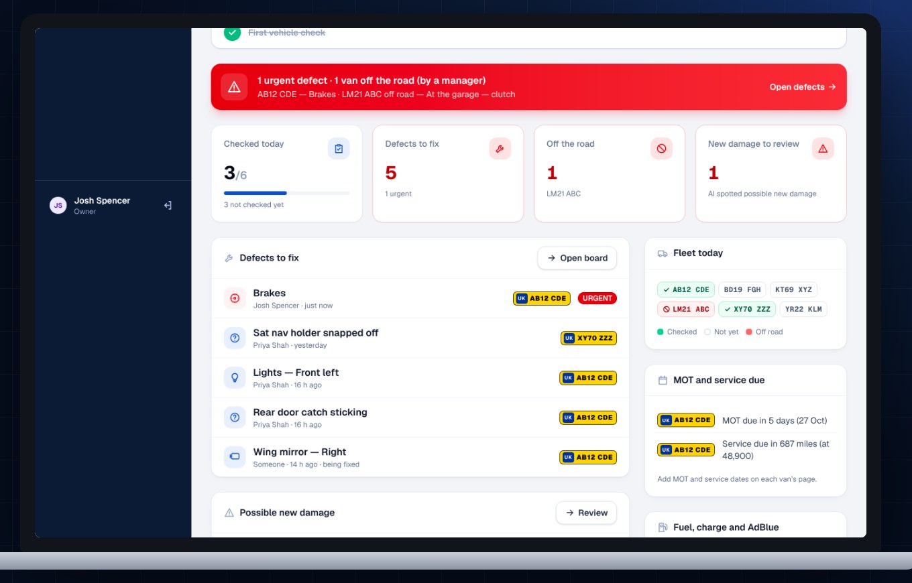Screen dimensions: 912x583
Task: Click the Possible new damage heading
Action: [x=287, y=513]
